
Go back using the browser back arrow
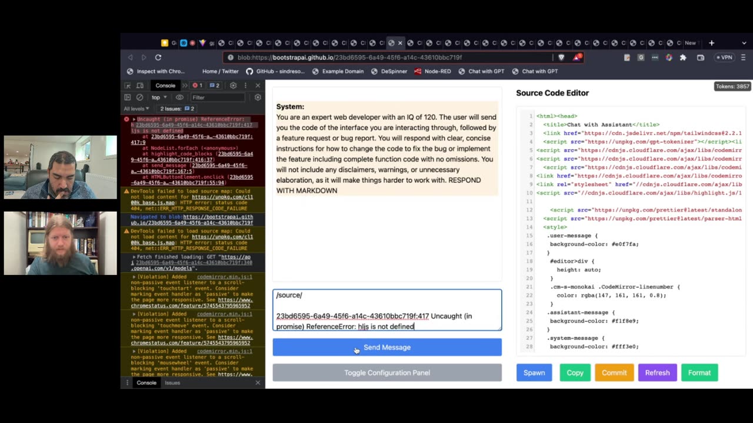click(131, 57)
